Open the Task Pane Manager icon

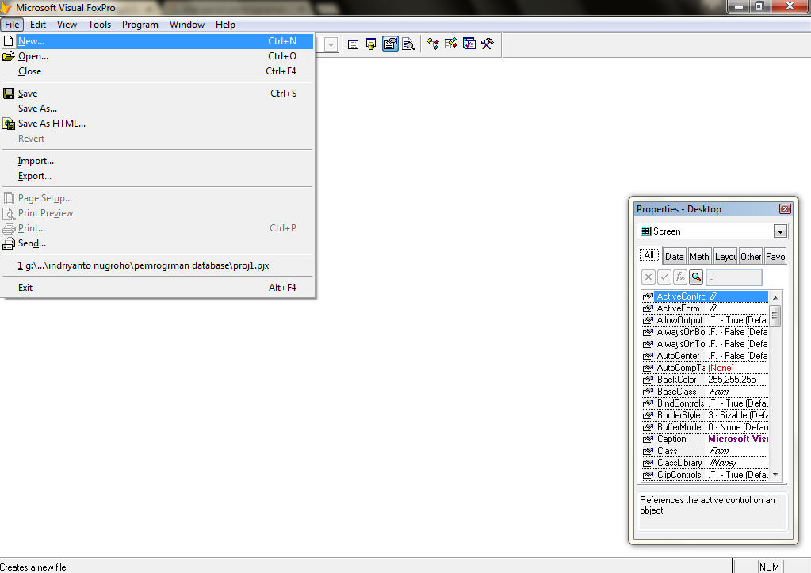pyautogui.click(x=469, y=44)
